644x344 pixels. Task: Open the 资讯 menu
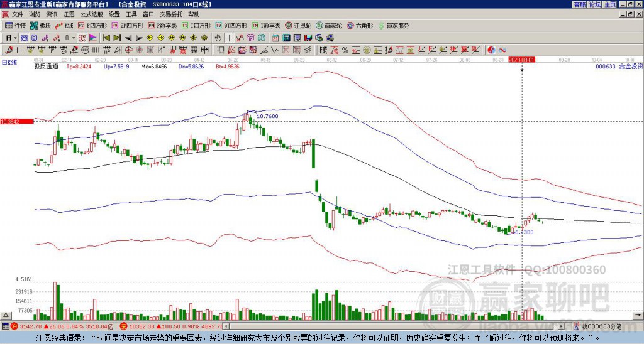click(x=52, y=14)
